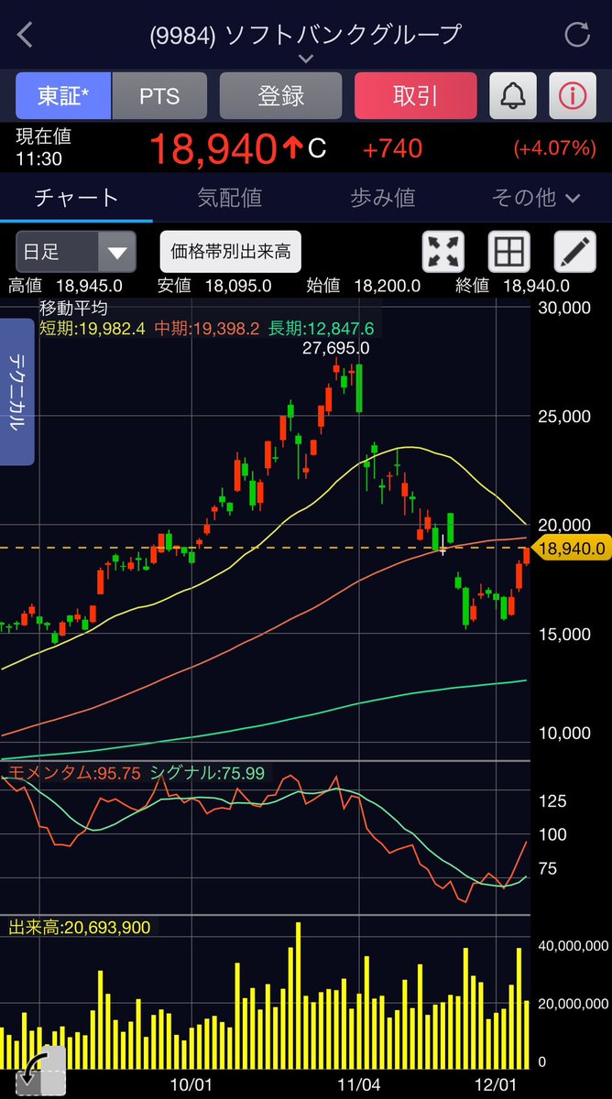Select the 東証 exchange toggle
Screen dimensions: 612x1099
point(63,96)
